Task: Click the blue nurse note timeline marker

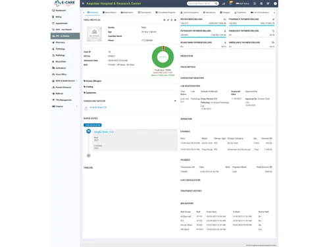Action: 89,131
